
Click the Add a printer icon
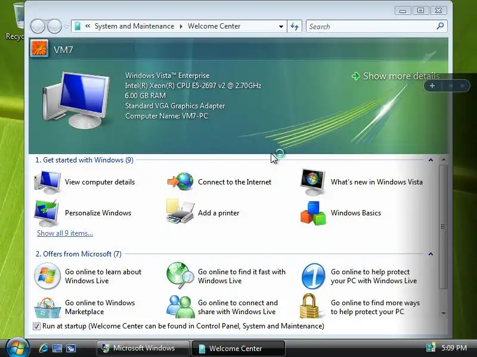[x=180, y=212]
